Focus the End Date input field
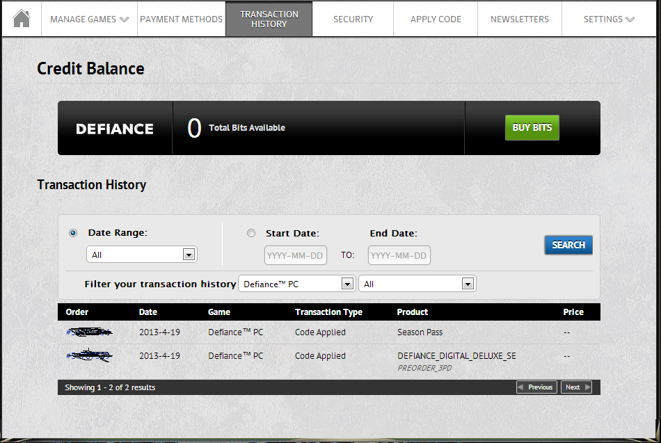The height and width of the screenshot is (443, 661). coord(399,255)
